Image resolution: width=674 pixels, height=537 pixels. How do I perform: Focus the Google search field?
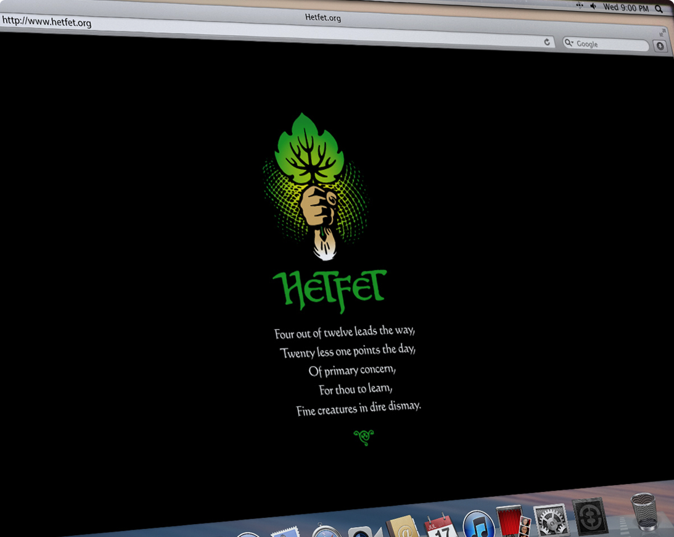tap(605, 44)
